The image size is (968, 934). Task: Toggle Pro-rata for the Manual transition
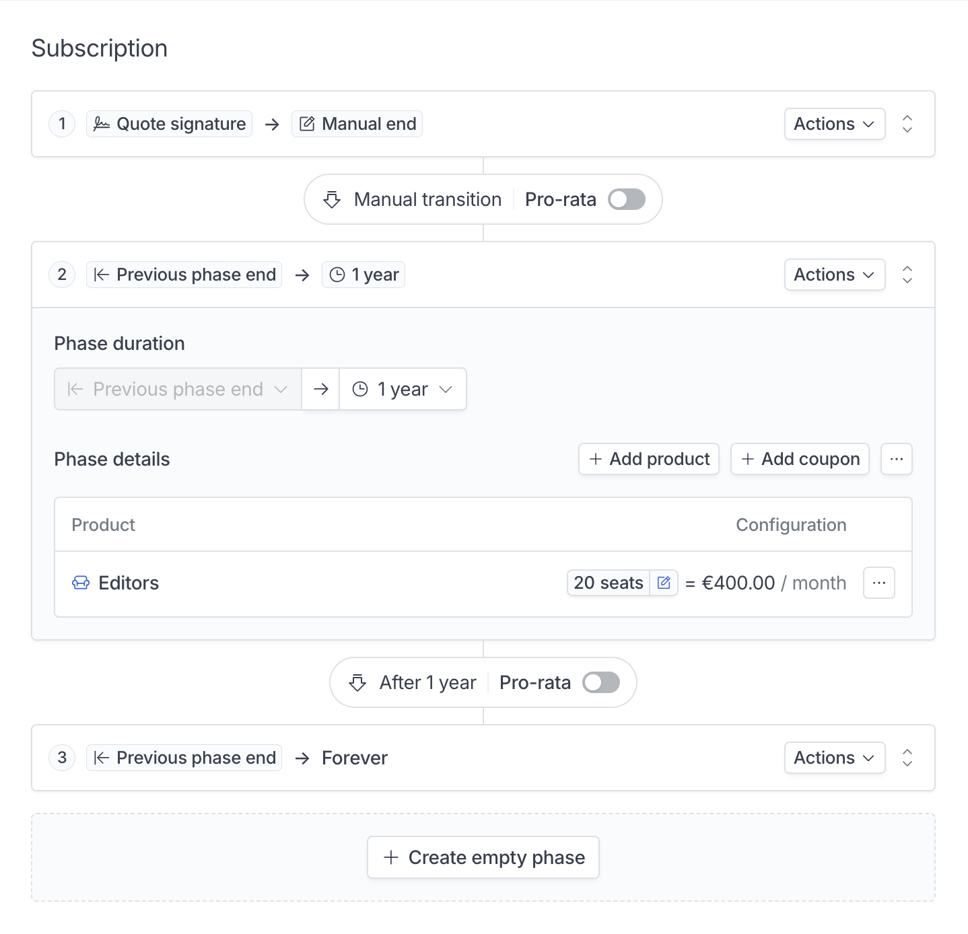[627, 199]
